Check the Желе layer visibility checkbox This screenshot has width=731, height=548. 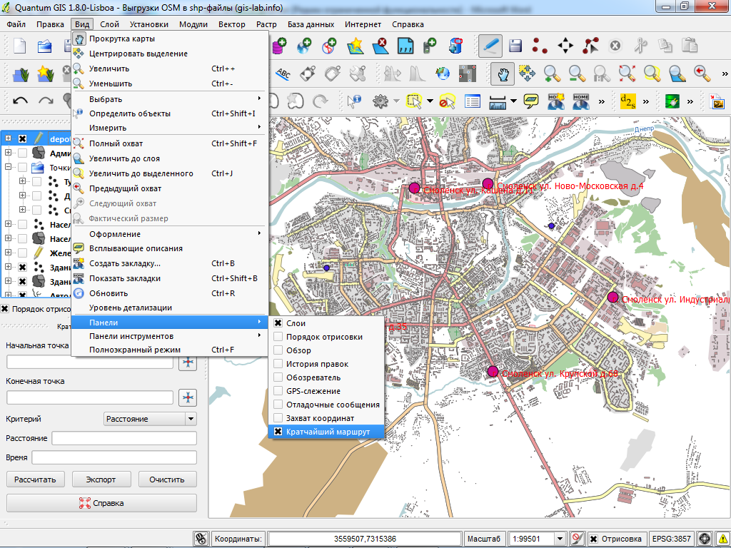click(x=22, y=253)
